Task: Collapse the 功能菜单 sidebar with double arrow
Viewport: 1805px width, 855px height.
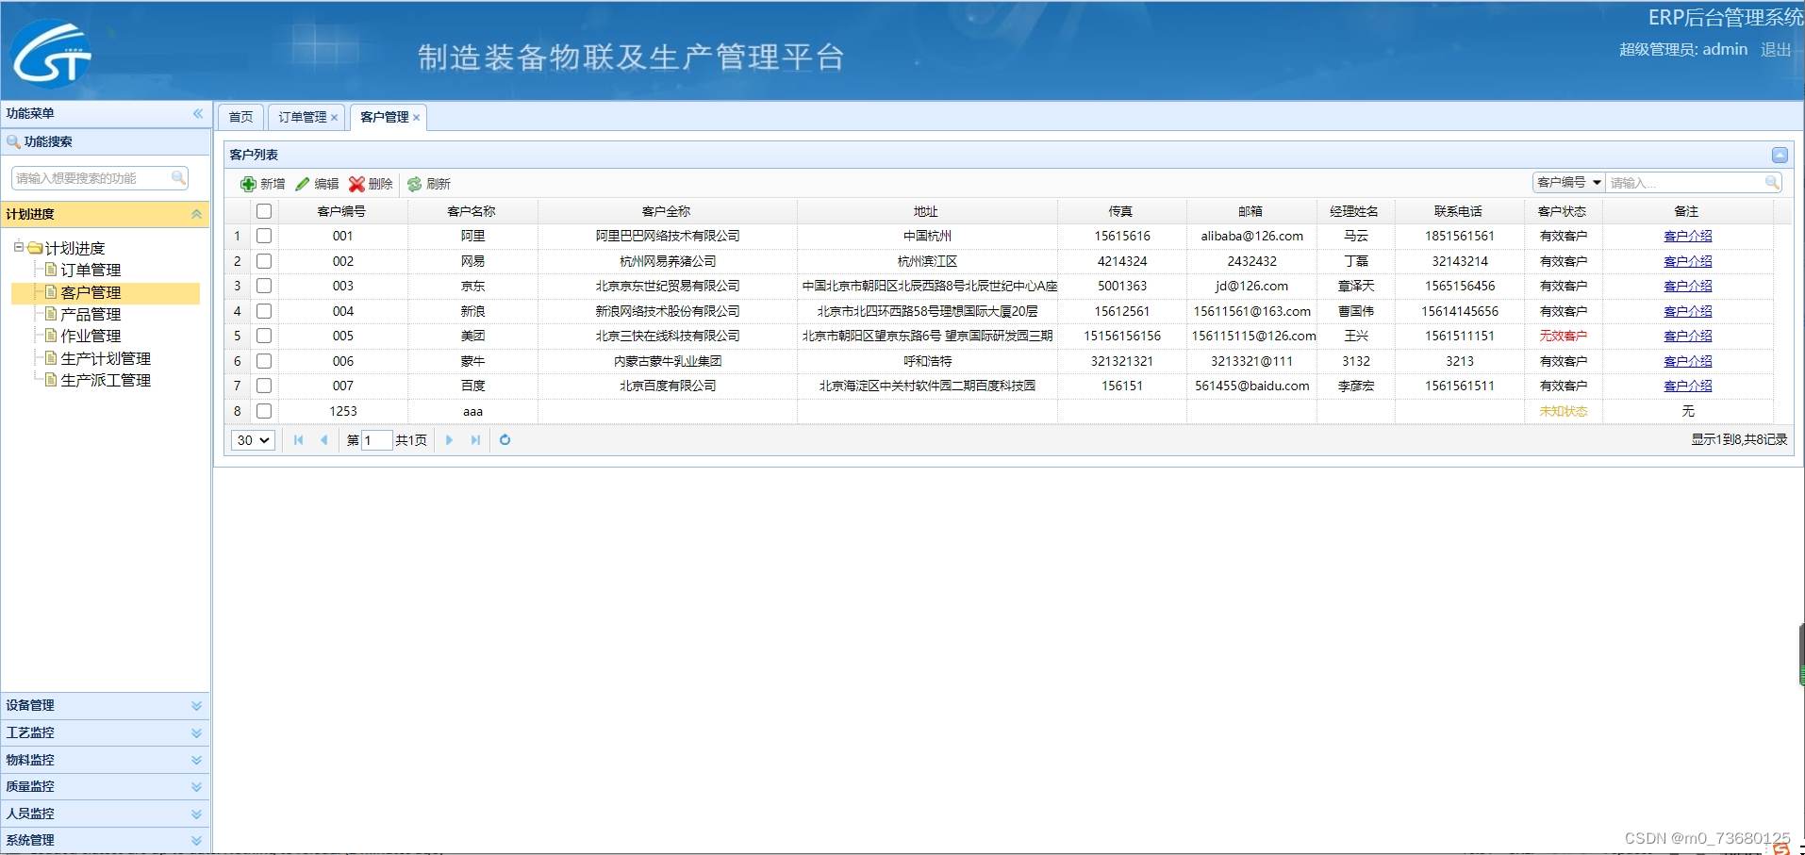Action: [198, 113]
